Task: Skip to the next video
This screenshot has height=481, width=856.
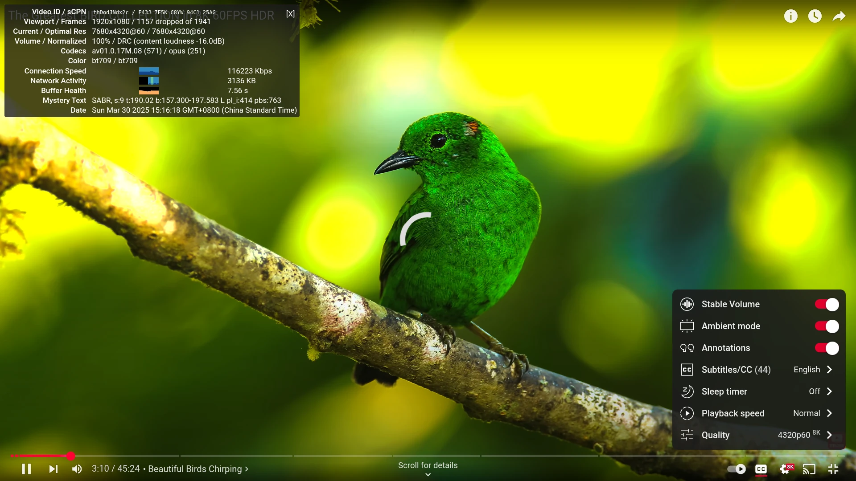Action: [x=53, y=469]
